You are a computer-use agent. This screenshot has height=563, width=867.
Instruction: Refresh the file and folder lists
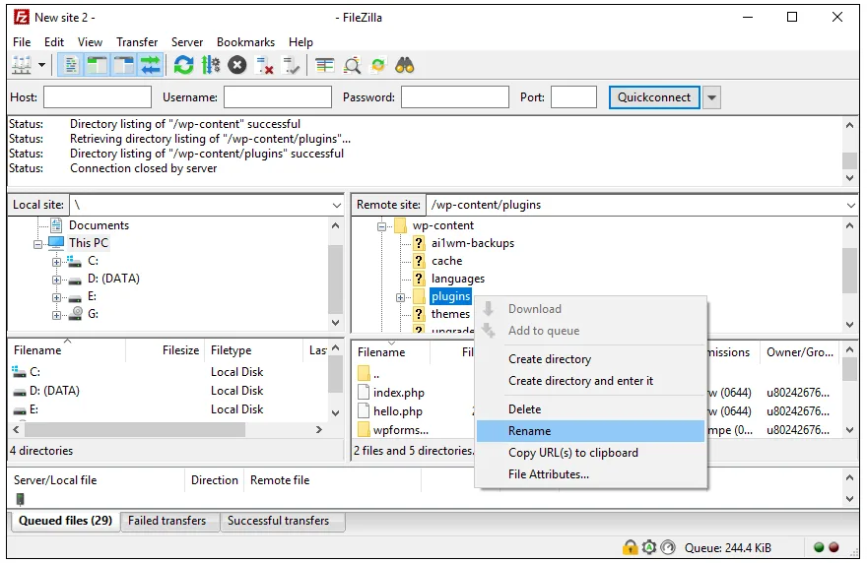[183, 65]
